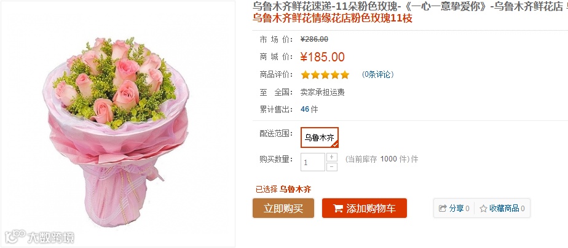
Task: Select the fifth gold rating star
Action: coord(344,75)
